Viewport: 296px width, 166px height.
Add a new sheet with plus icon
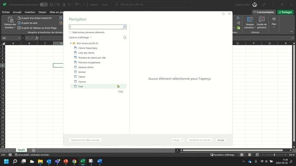click(33, 150)
